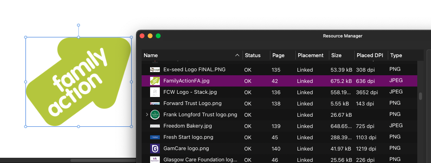
Task: Click the Fresh Start blue thumbnail
Action: click(155, 137)
